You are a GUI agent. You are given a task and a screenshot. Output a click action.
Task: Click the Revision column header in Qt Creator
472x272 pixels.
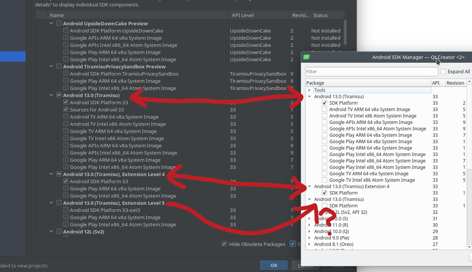tap(456, 83)
